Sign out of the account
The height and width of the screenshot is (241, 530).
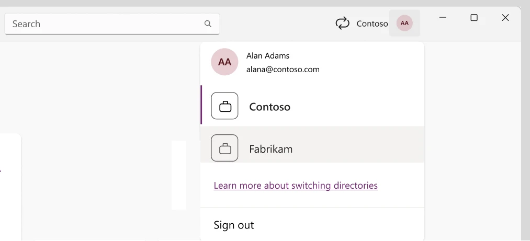[234, 225]
